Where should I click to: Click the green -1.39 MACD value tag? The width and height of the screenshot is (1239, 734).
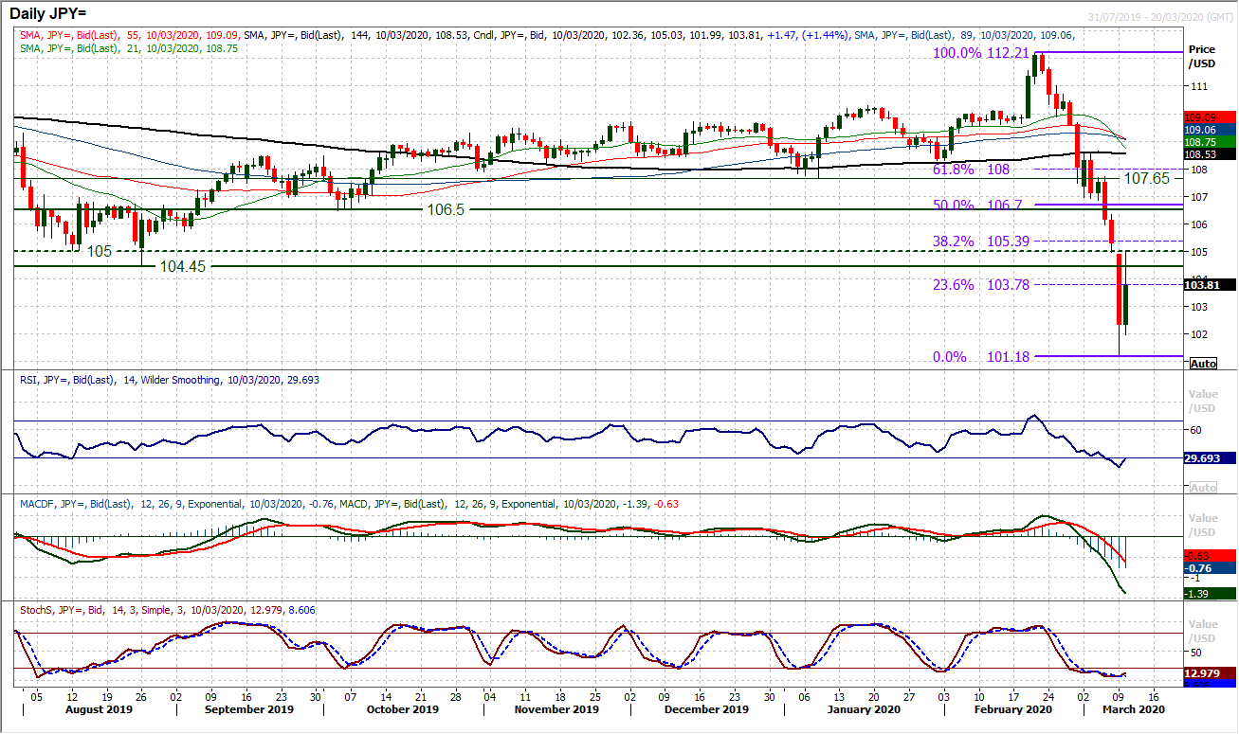pos(1211,593)
